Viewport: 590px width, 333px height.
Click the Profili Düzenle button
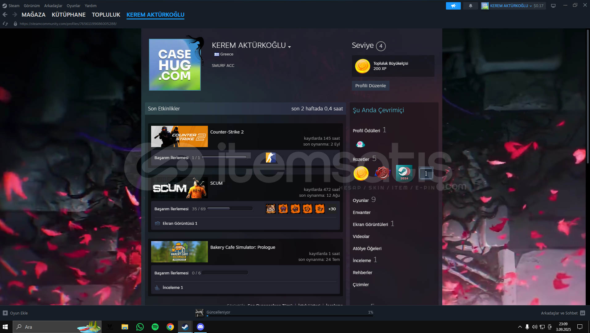pyautogui.click(x=370, y=86)
